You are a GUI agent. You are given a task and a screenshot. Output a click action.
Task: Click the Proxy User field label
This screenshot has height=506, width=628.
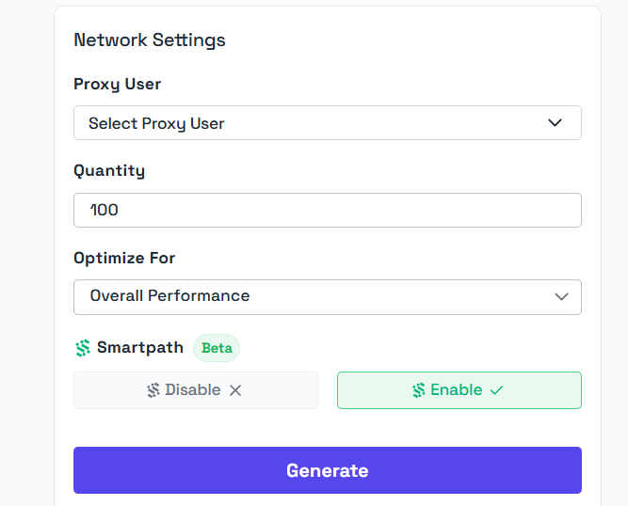click(118, 84)
